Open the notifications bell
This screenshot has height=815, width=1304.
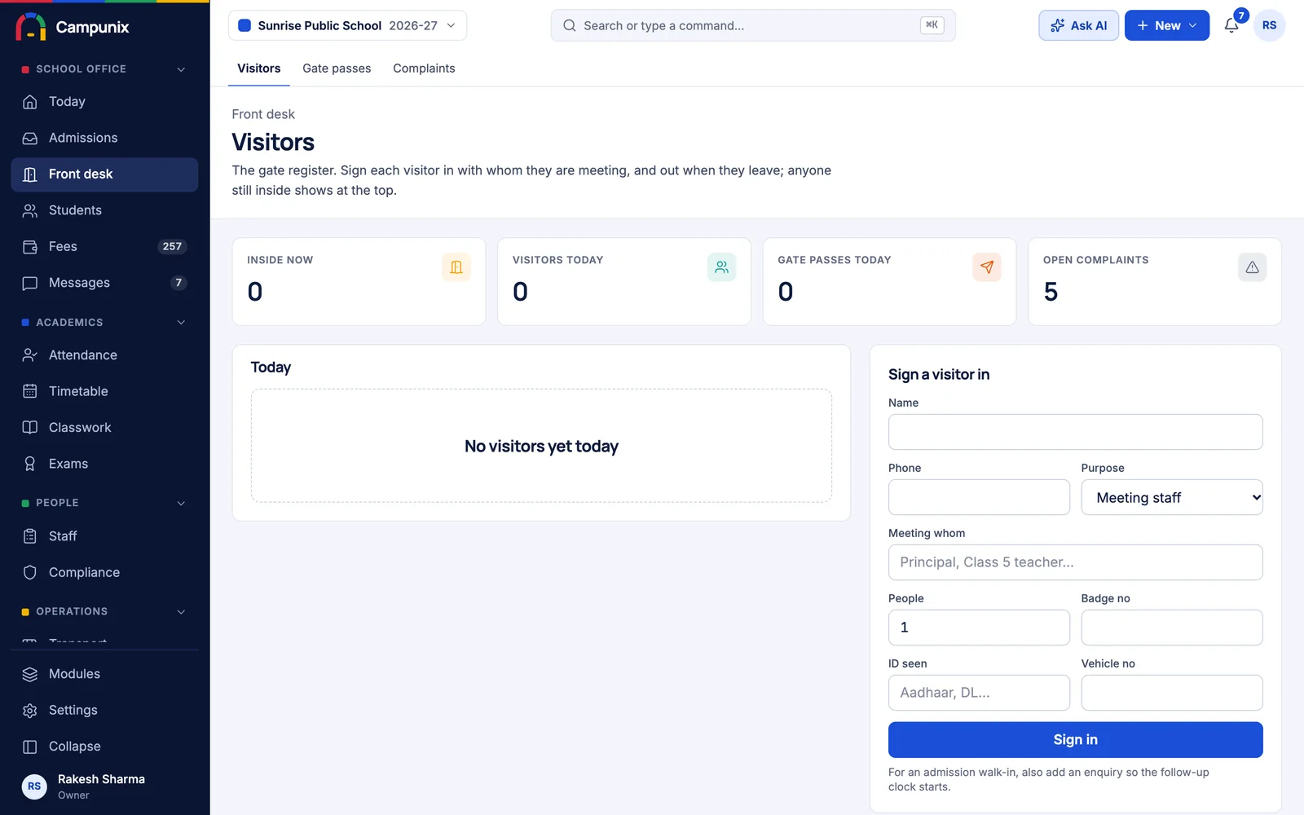(1231, 25)
